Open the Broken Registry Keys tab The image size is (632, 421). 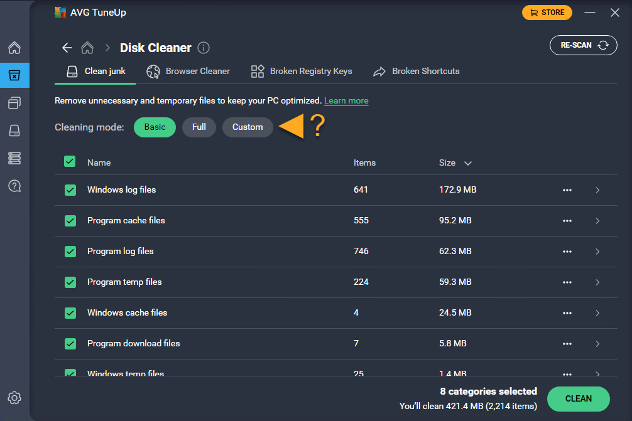(302, 72)
